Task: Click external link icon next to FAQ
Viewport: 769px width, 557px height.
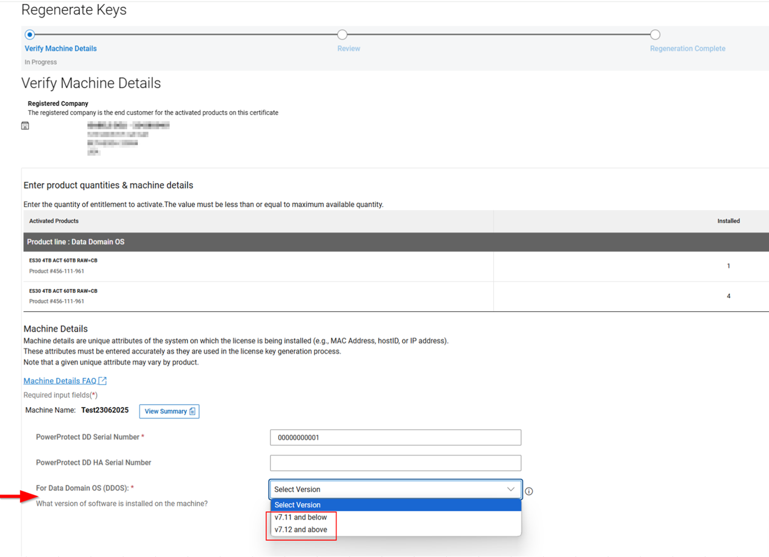Action: tap(103, 380)
